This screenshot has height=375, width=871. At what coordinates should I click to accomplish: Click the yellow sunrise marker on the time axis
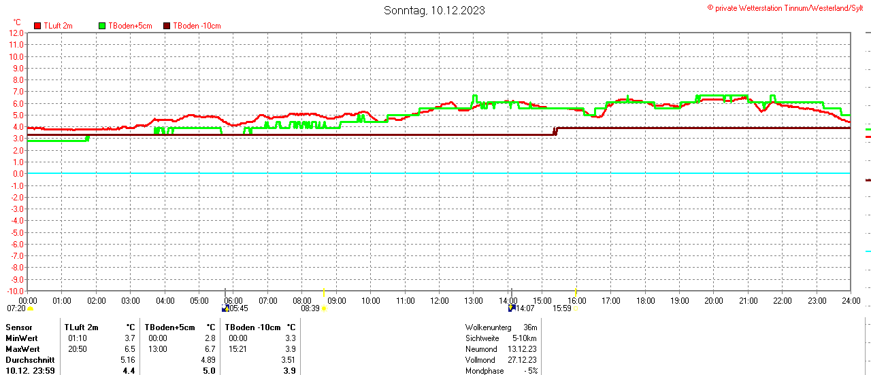324,292
